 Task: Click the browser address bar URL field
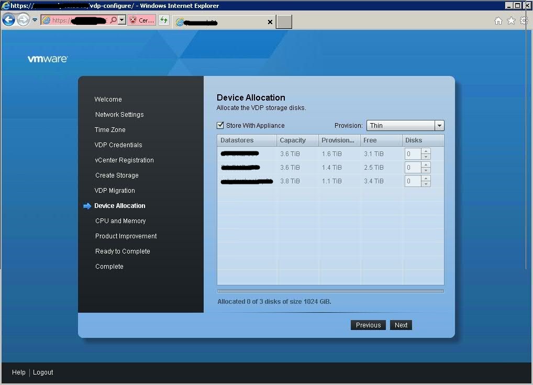coord(80,20)
